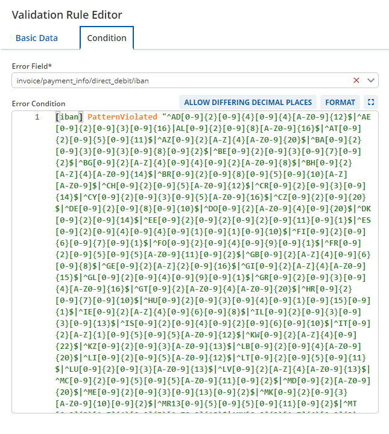Click the FORMAT button
Viewport: 389px width, 434px height.
point(340,102)
